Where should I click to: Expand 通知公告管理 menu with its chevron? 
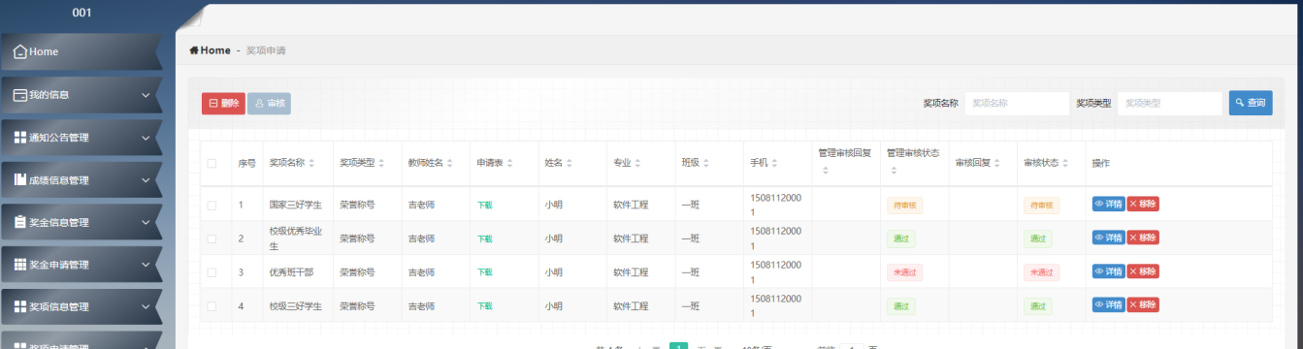pyautogui.click(x=146, y=138)
